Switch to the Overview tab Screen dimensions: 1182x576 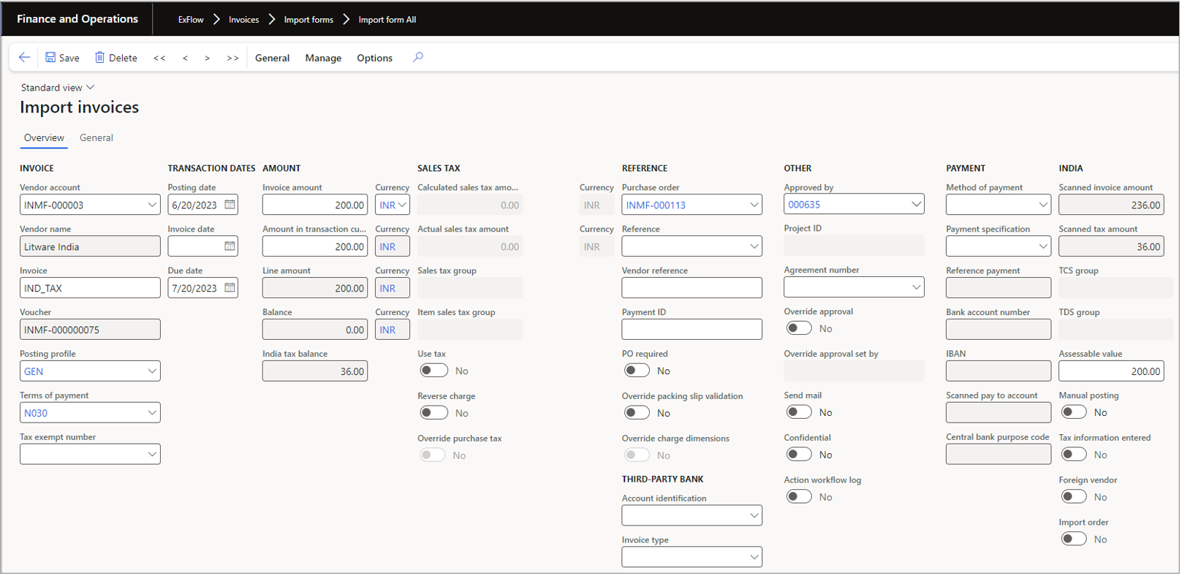[44, 138]
